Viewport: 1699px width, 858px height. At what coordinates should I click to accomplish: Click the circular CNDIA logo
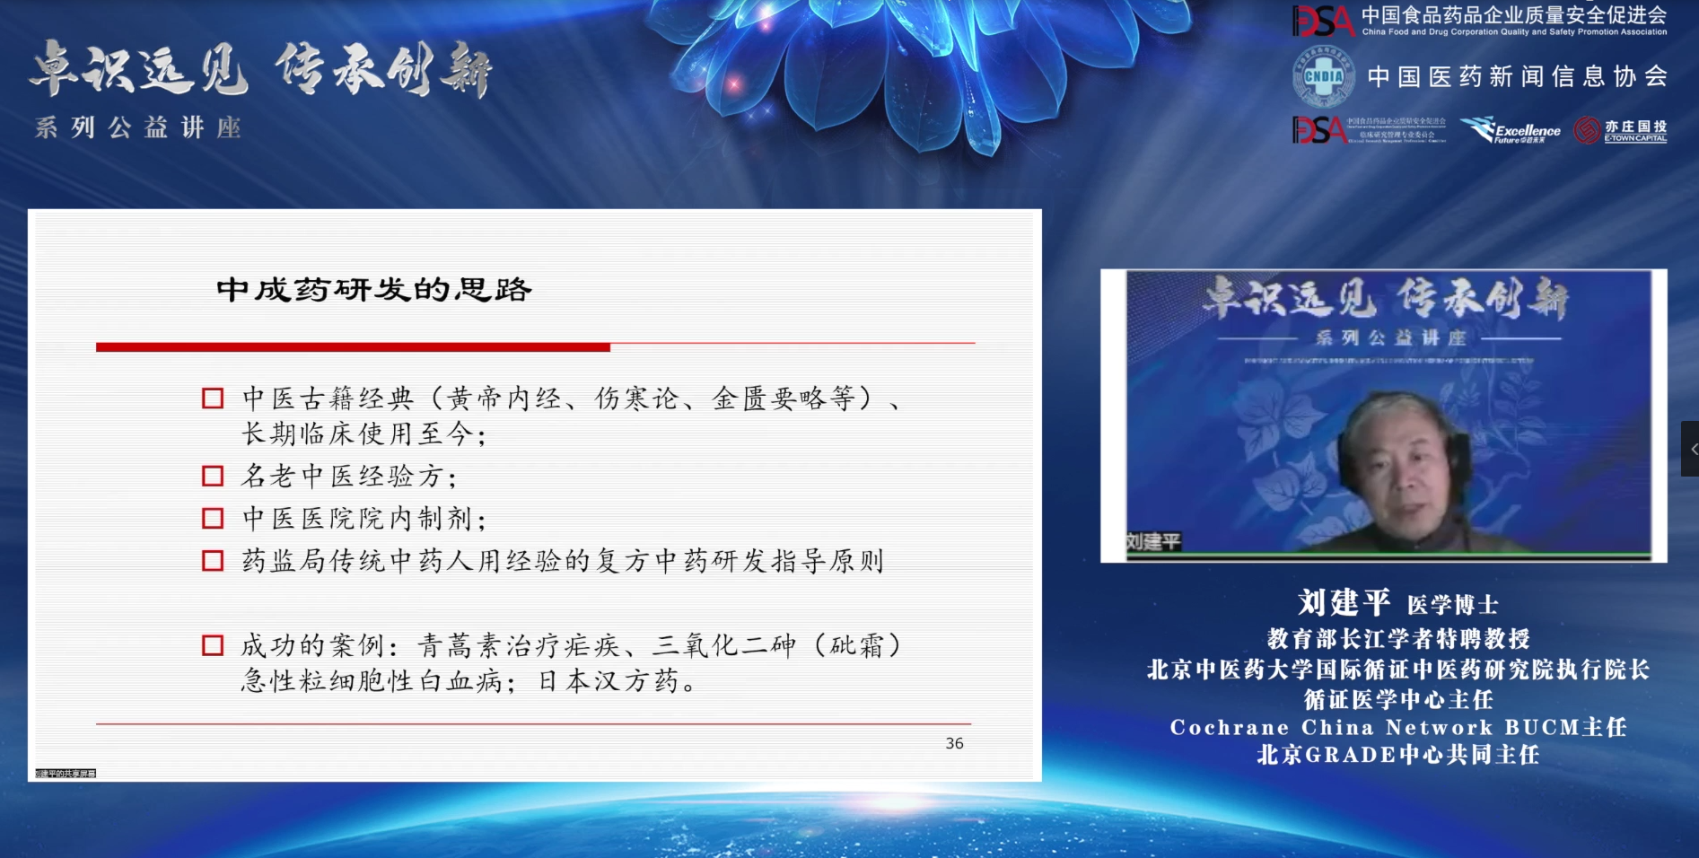[1323, 77]
